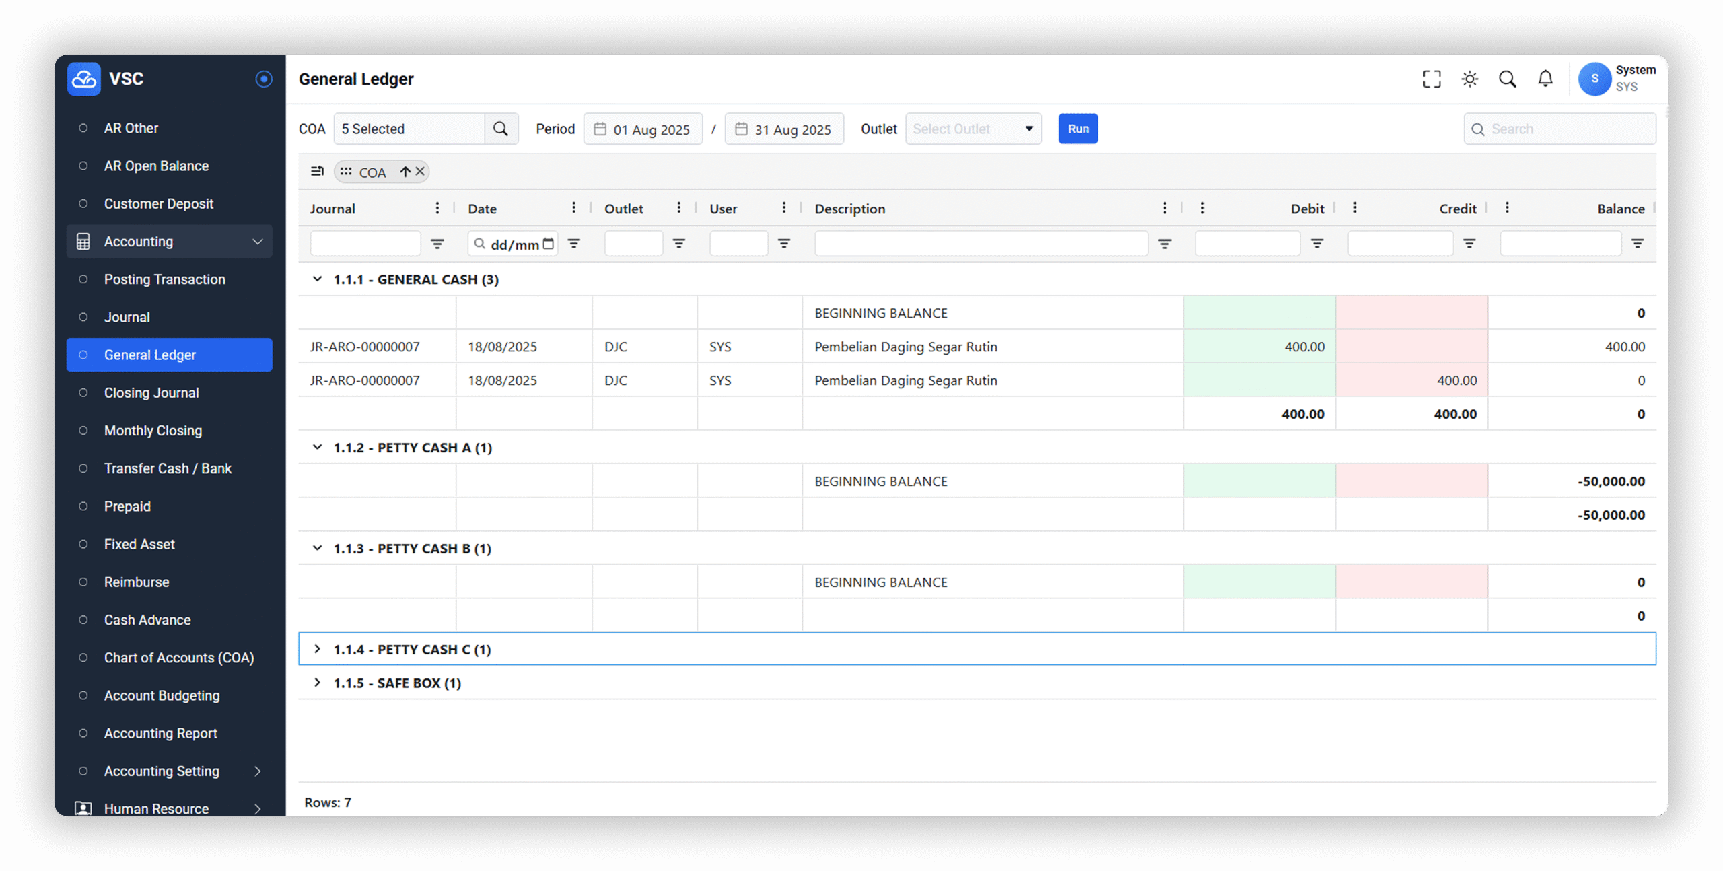Click the debit-row journal JR-ARO-00000007

(364, 347)
